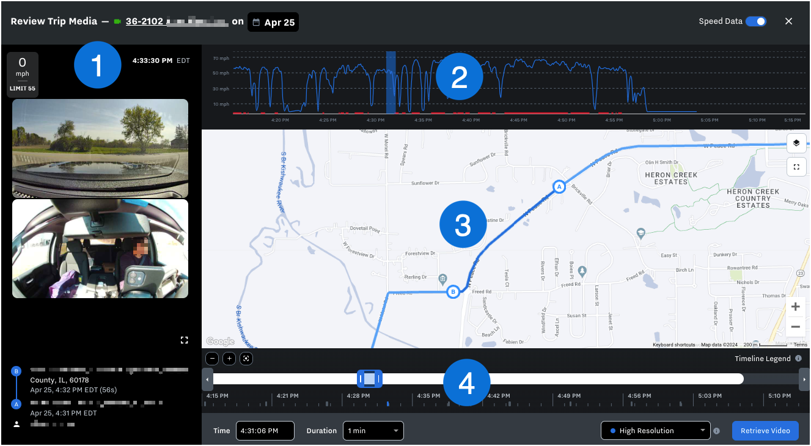This screenshot has height=446, width=811.
Task: Zoom out the timeline with minus icon
Action: 212,359
